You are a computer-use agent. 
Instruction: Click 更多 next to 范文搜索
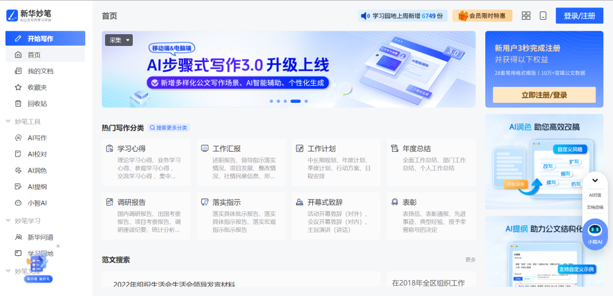click(471, 260)
